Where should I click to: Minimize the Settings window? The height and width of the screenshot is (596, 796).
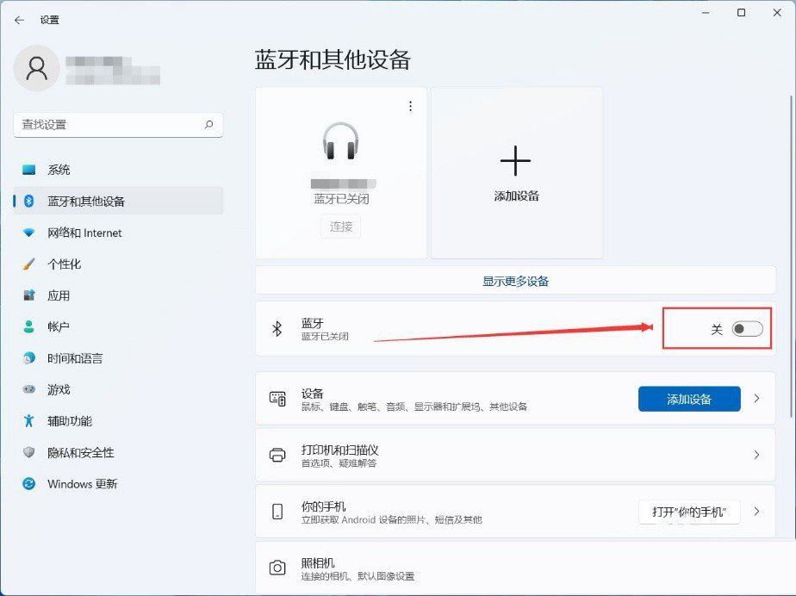(x=706, y=13)
